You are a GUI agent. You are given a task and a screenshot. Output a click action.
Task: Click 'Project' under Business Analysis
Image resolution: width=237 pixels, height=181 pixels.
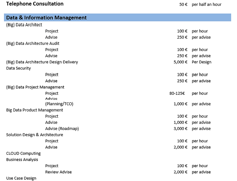52,166
